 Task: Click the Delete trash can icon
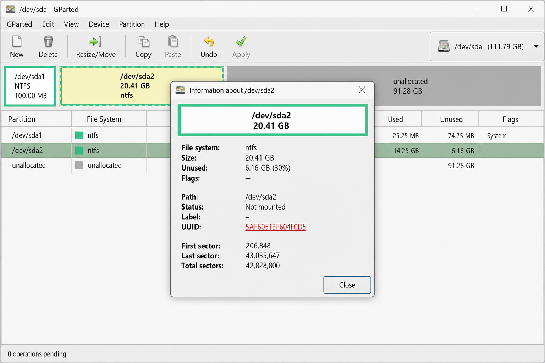pos(48,41)
